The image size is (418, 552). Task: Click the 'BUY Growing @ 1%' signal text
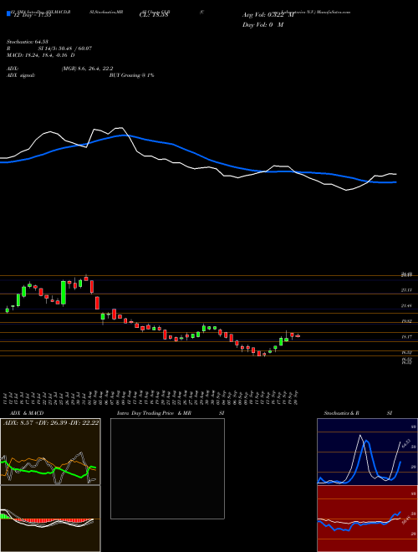click(x=131, y=75)
